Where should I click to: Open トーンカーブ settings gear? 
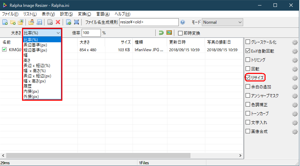coord(295,114)
